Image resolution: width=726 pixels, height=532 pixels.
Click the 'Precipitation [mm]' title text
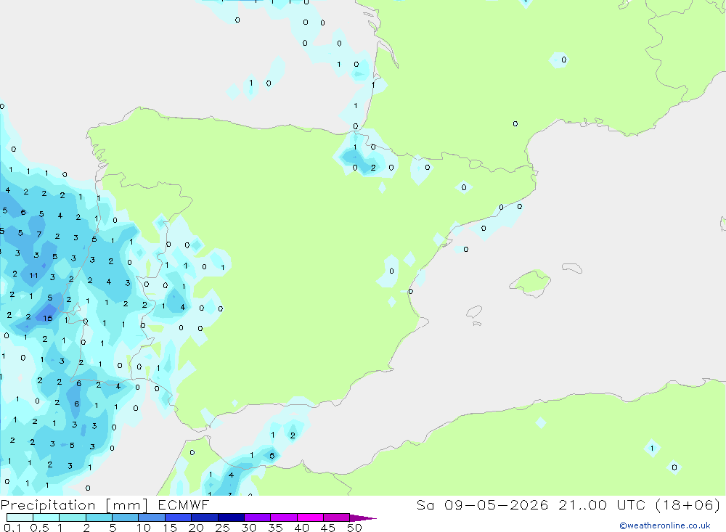(x=75, y=505)
